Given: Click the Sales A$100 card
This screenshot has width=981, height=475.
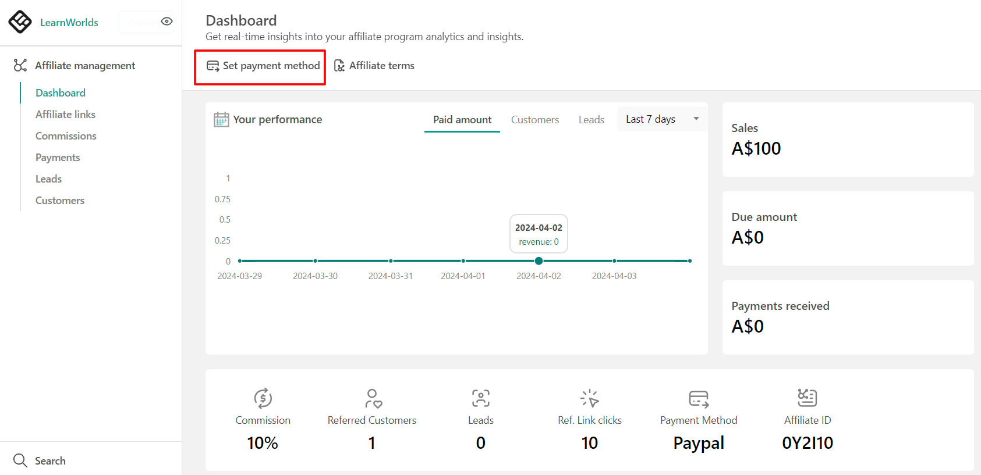Looking at the screenshot, I should click(x=848, y=140).
